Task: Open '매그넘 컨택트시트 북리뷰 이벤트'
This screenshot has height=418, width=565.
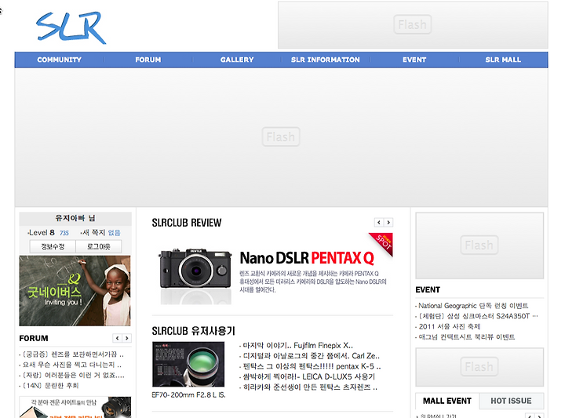Action: coord(465,337)
